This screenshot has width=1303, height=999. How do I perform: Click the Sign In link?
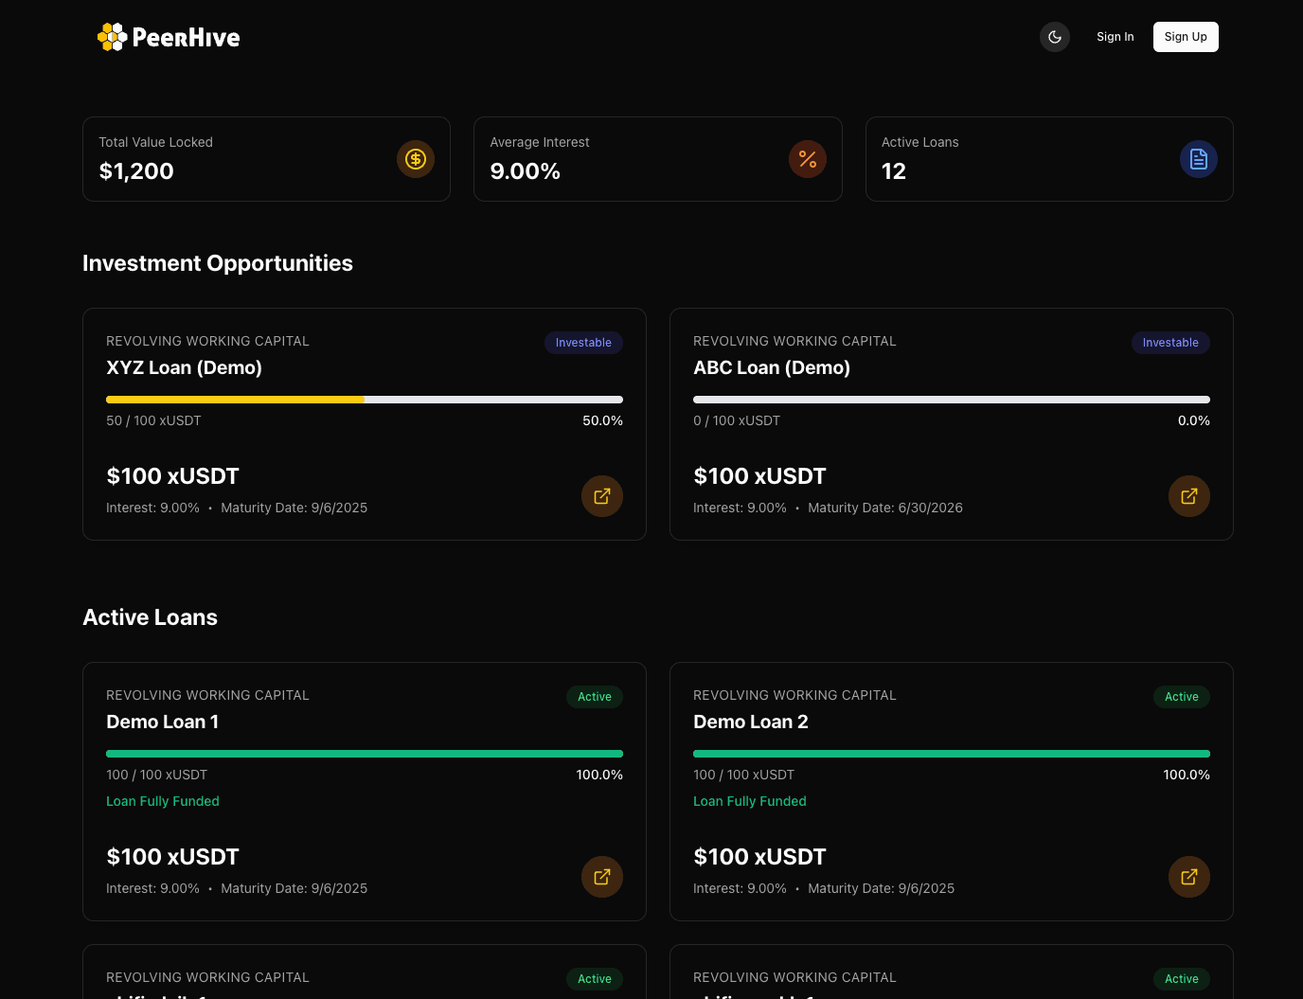point(1116,36)
